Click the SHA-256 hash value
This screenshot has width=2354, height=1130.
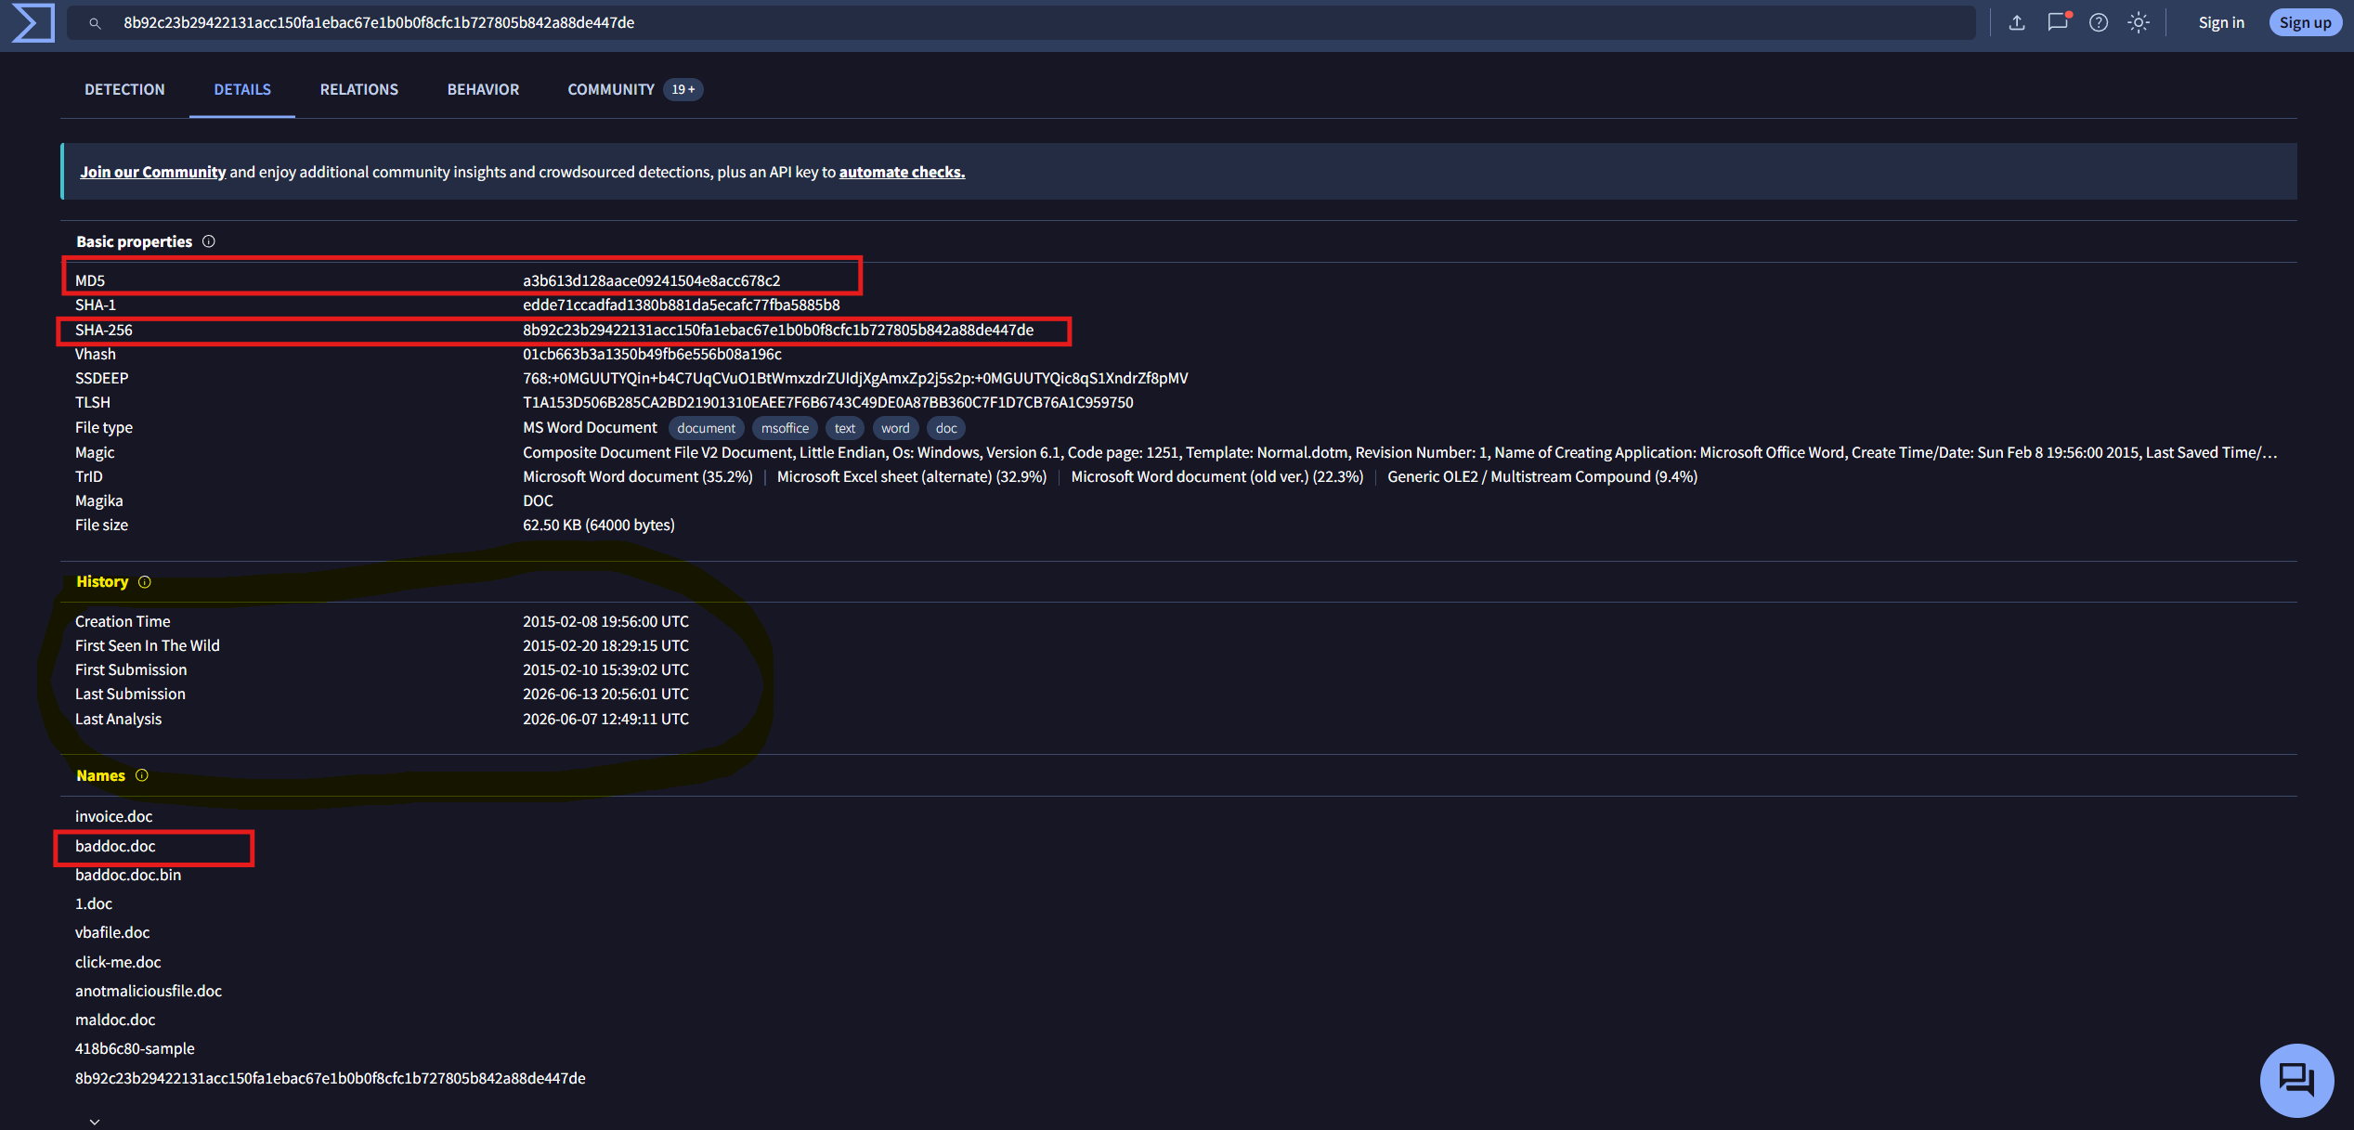(x=778, y=330)
